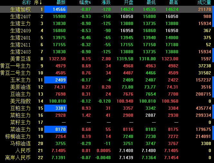The image size is (214, 163).
Task: Select the 豆粕主力 row name
Action: click(20, 108)
